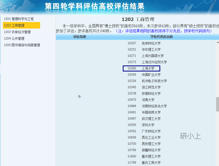Click the B- rating cell
219x166 pixels.
[x=80, y=97]
